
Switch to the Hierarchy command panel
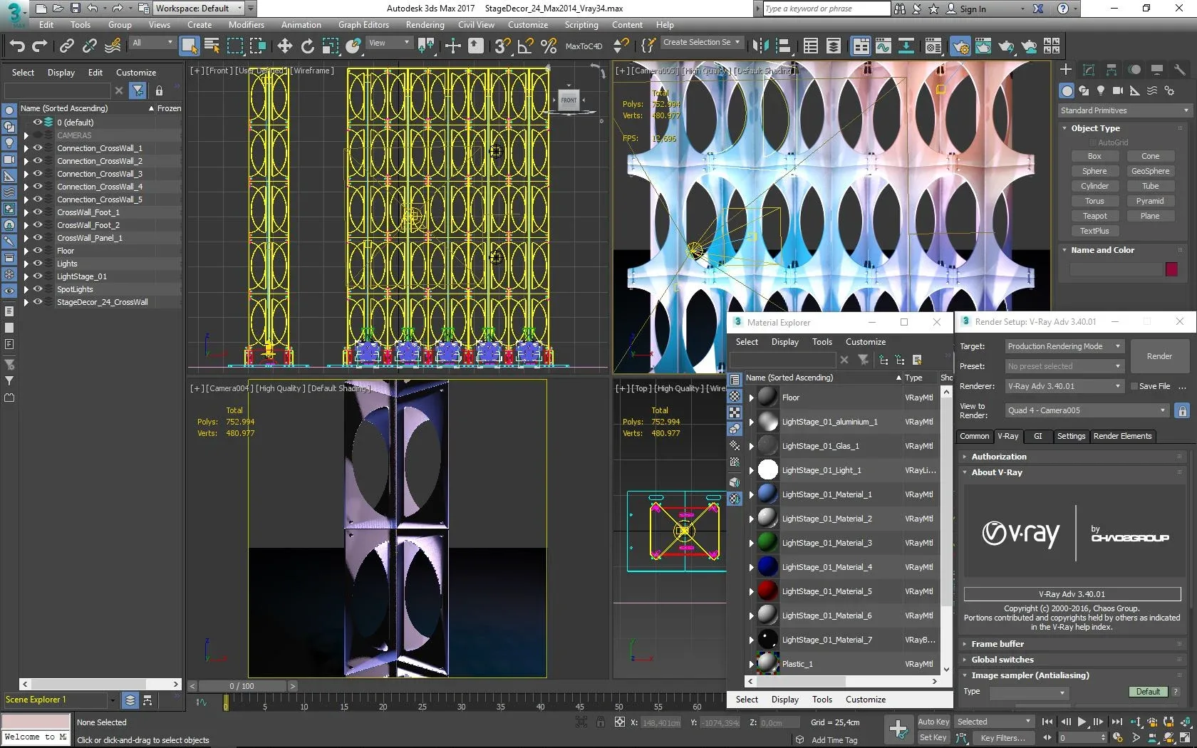(1111, 69)
